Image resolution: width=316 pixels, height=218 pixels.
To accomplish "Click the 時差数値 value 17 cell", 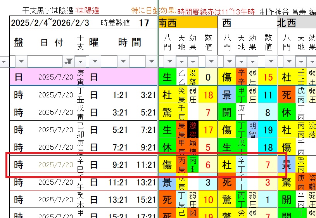I will (x=144, y=23).
